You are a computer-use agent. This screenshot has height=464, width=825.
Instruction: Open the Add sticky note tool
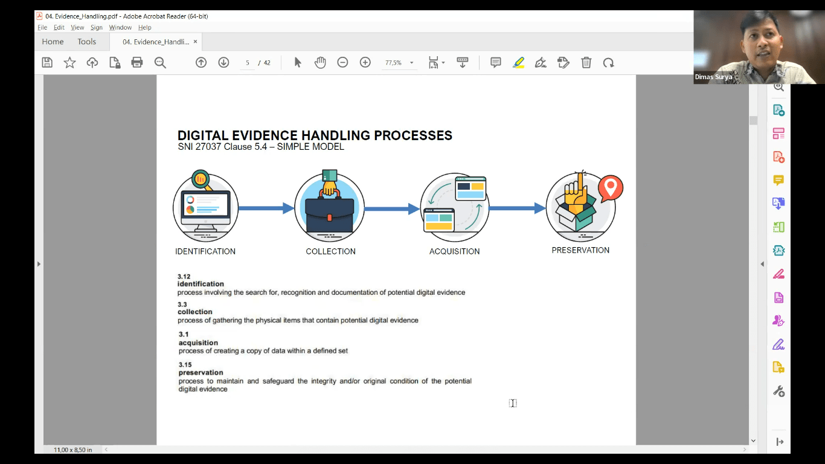[495, 62]
